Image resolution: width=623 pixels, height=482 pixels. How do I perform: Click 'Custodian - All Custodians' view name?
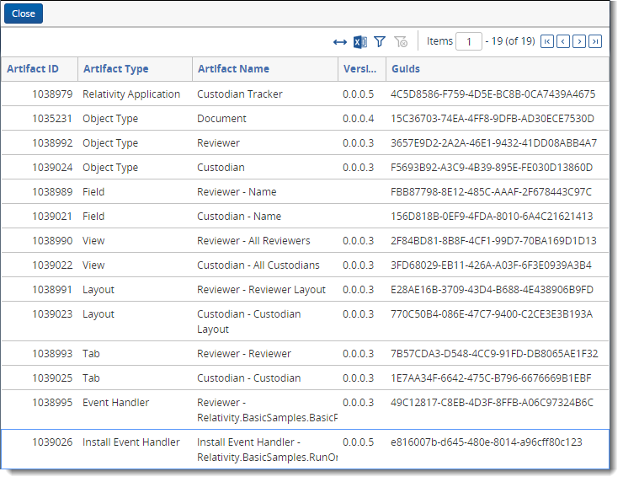tap(258, 265)
